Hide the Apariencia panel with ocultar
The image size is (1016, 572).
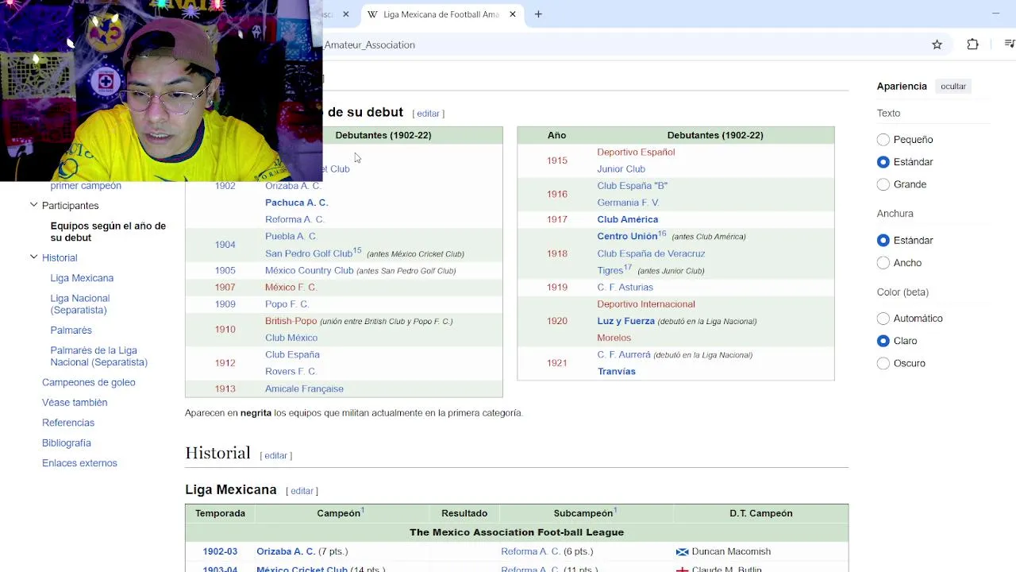click(x=953, y=86)
